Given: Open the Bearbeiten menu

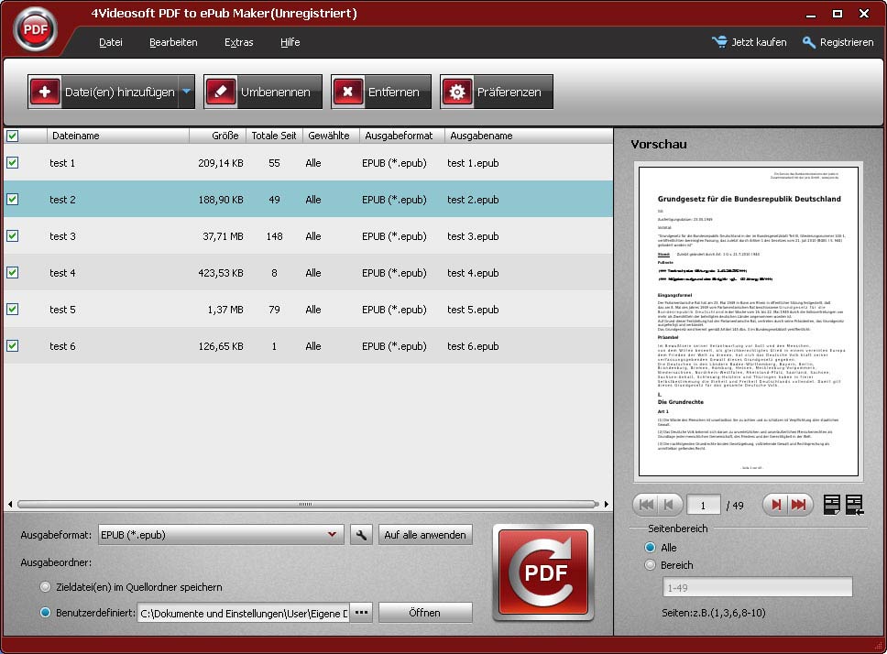Looking at the screenshot, I should pos(173,42).
